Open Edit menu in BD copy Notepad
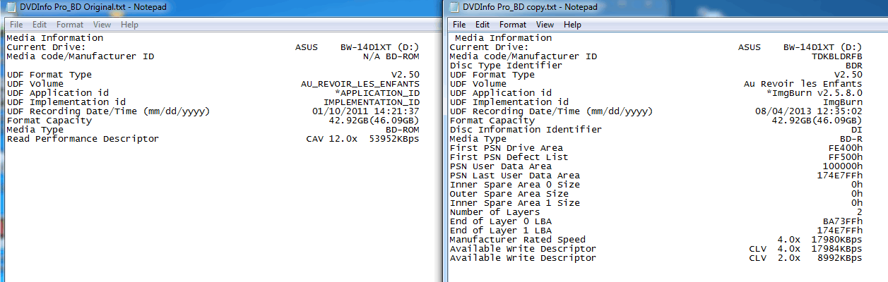Image resolution: width=888 pixels, height=282 pixels. click(x=483, y=24)
